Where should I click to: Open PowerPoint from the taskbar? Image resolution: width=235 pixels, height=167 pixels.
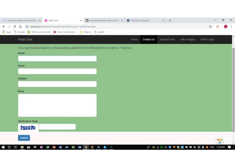(x=54, y=147)
